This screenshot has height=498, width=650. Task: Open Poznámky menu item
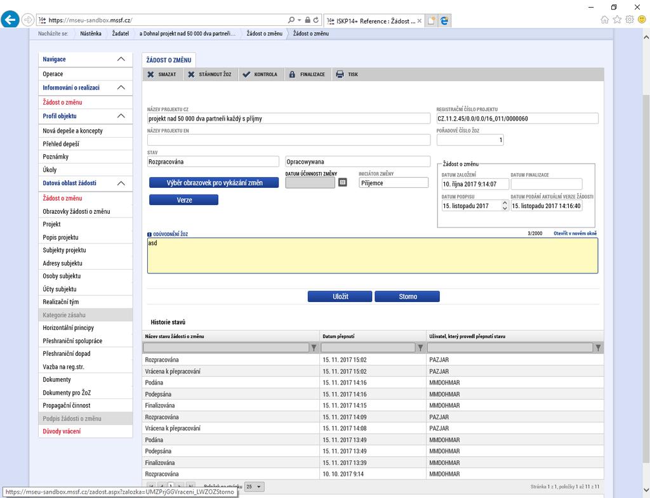point(86,157)
